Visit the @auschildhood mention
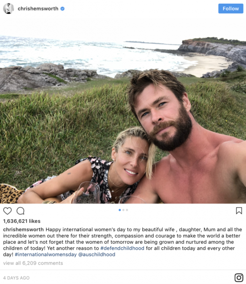The height and width of the screenshot is (284, 246). pos(97,255)
